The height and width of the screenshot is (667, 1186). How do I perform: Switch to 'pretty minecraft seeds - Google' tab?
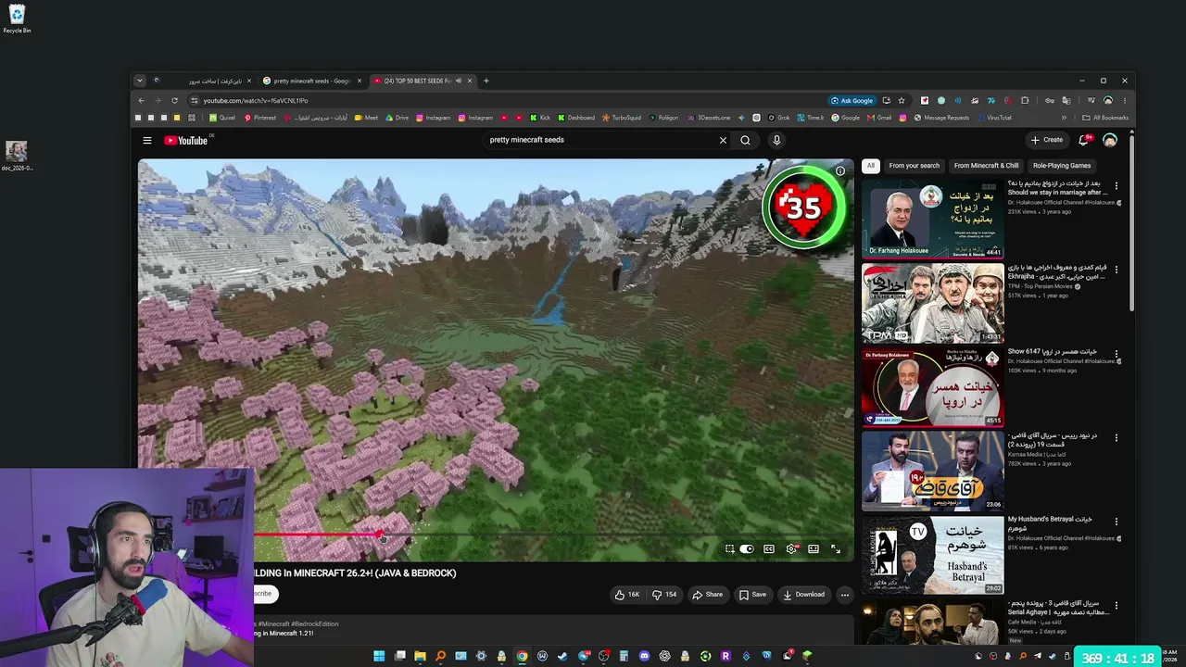(x=311, y=81)
